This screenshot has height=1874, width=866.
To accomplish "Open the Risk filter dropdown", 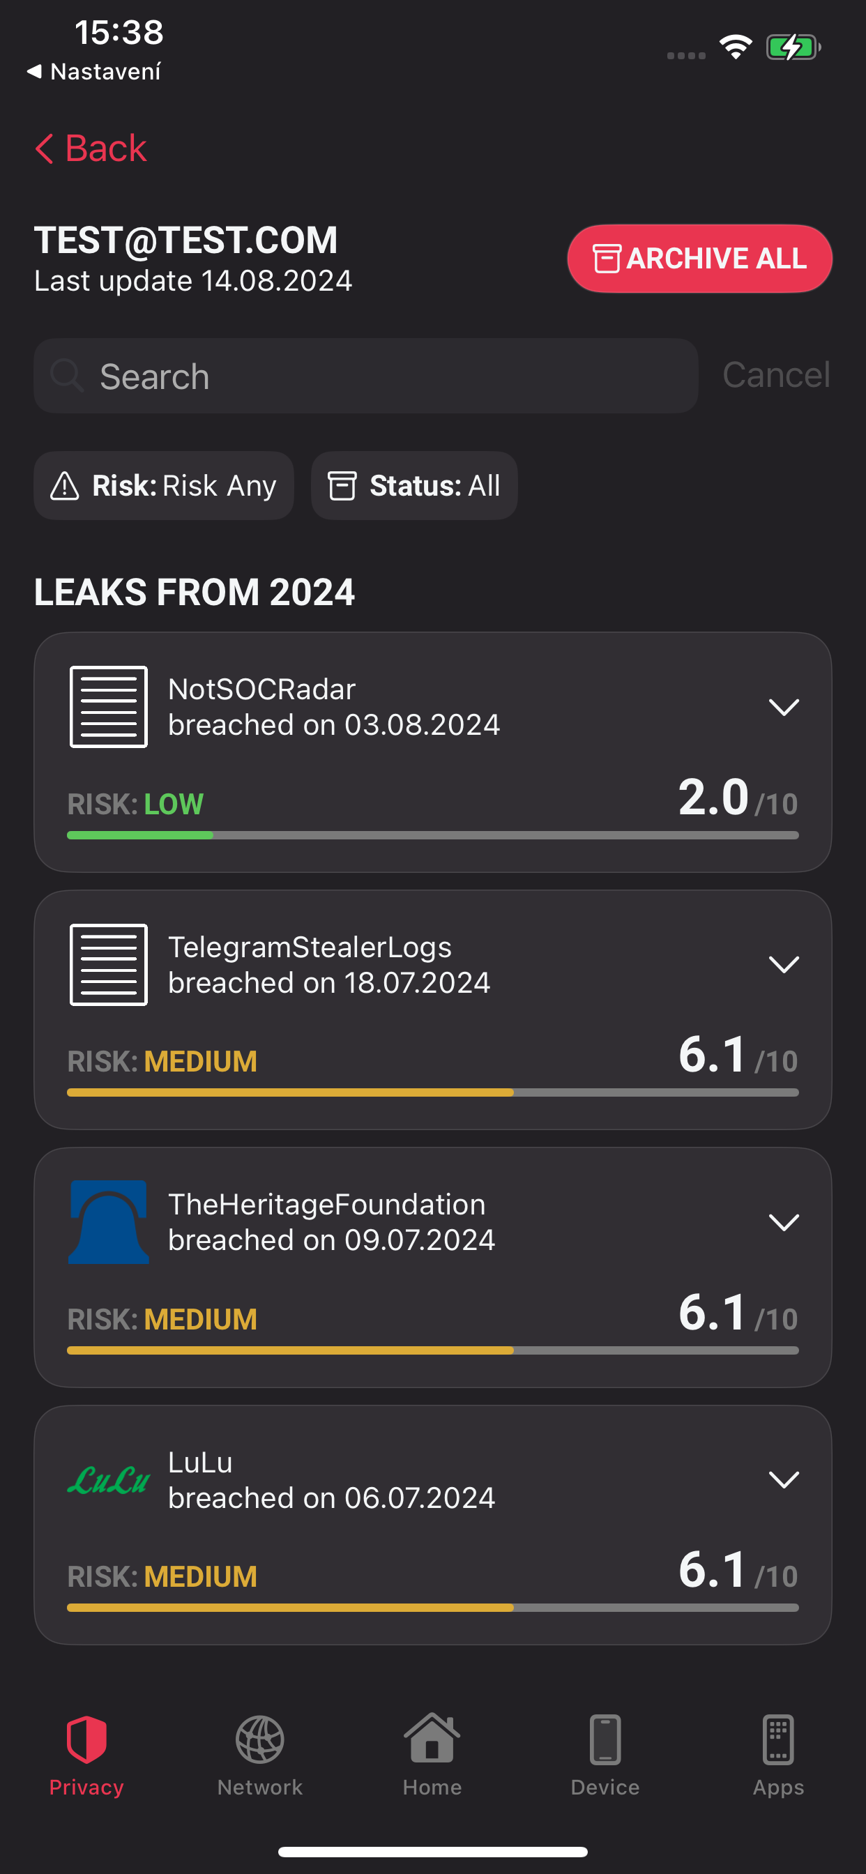I will (164, 485).
